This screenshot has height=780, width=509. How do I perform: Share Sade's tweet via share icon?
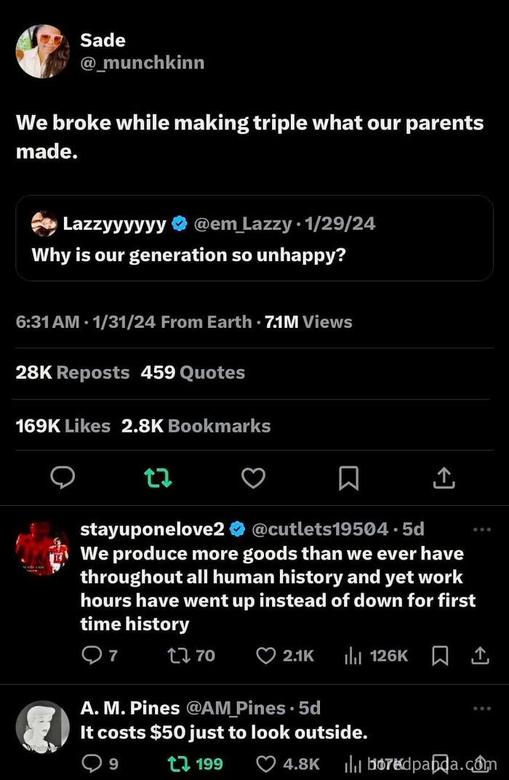444,478
